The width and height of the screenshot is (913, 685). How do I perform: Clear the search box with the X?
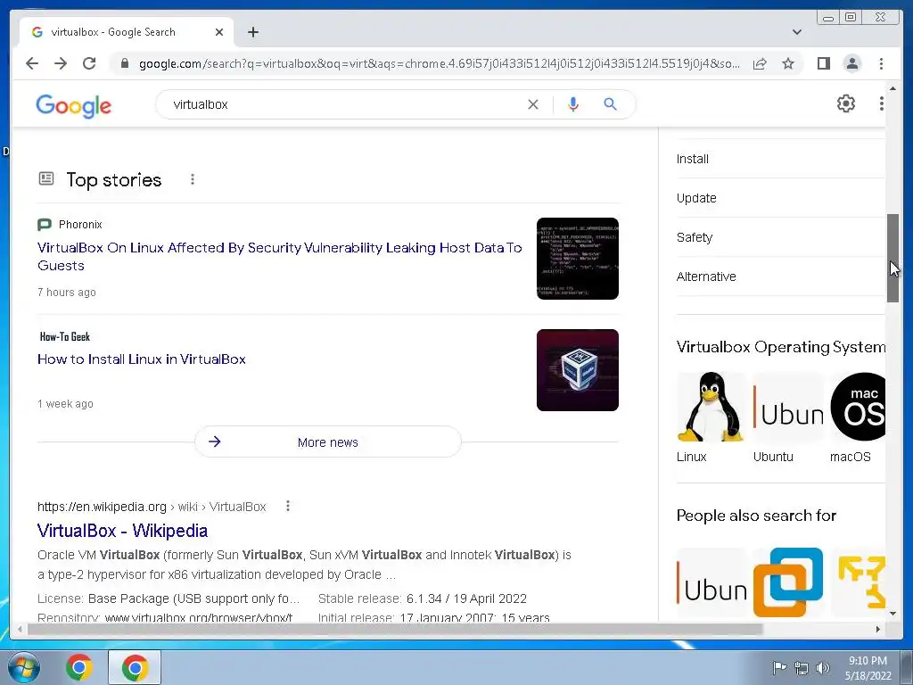533,104
